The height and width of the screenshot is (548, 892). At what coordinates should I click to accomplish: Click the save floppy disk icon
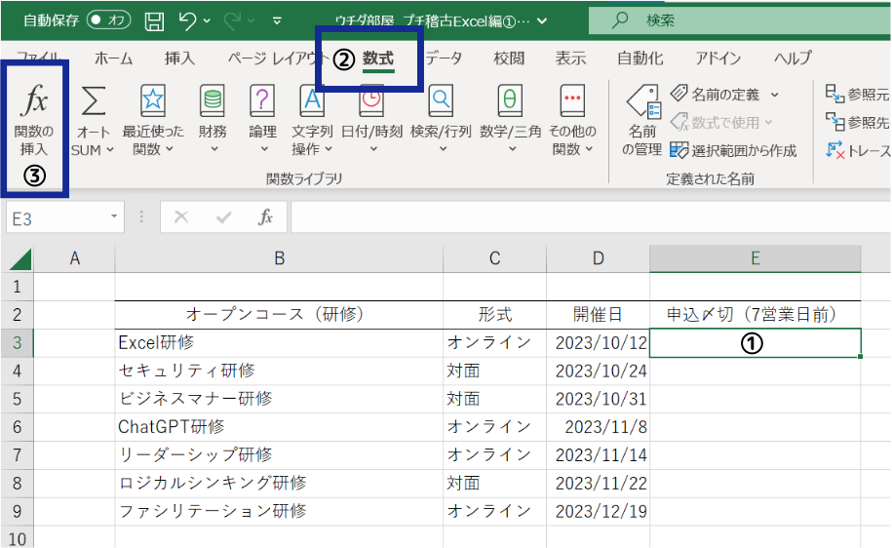pyautogui.click(x=154, y=20)
